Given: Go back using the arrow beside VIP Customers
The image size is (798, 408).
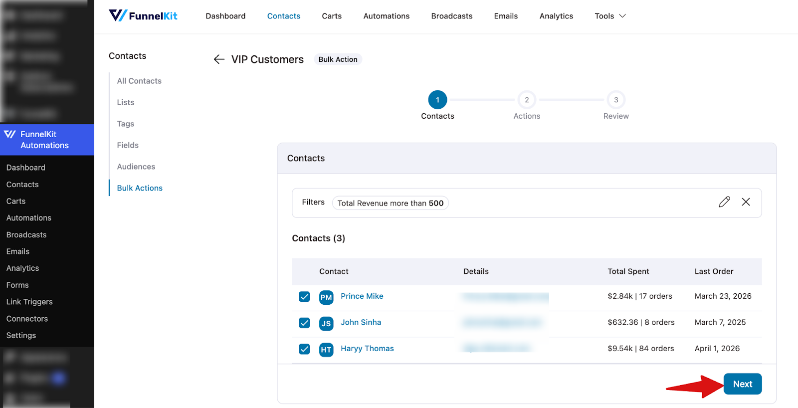Looking at the screenshot, I should (219, 59).
